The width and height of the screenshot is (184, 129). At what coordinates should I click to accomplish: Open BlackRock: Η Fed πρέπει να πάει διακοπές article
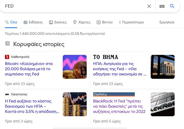tap(119, 106)
